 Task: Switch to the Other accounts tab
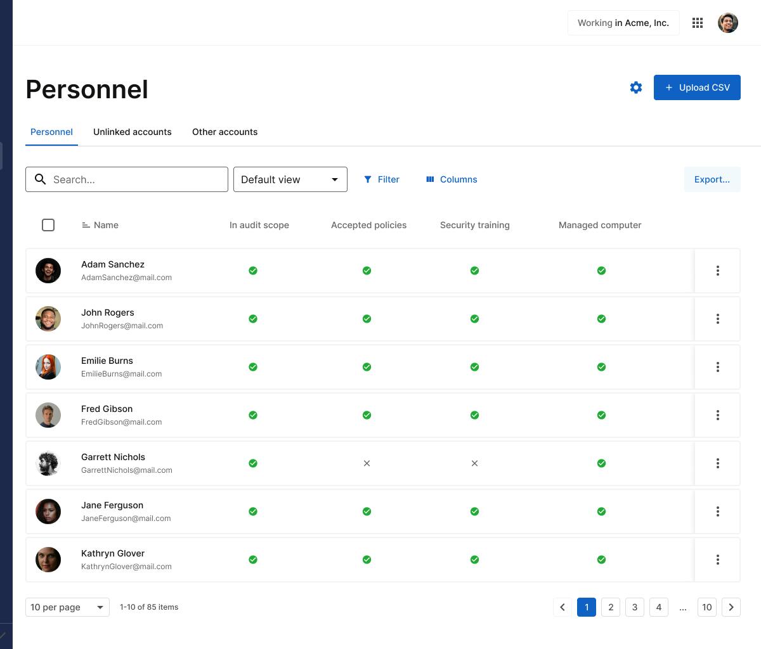(224, 132)
